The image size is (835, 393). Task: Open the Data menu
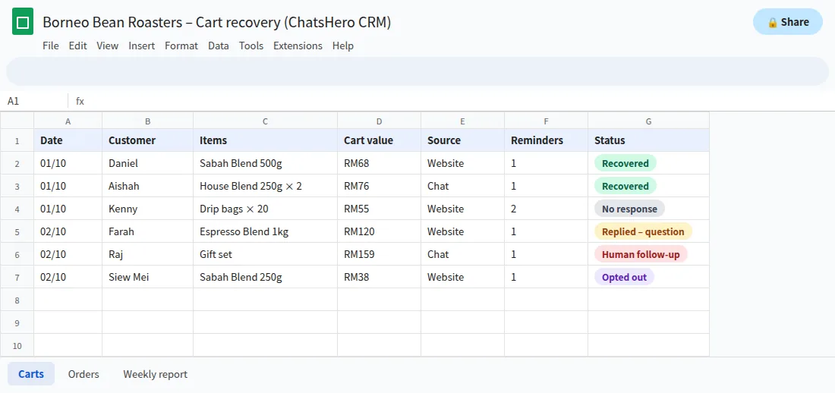click(x=219, y=46)
